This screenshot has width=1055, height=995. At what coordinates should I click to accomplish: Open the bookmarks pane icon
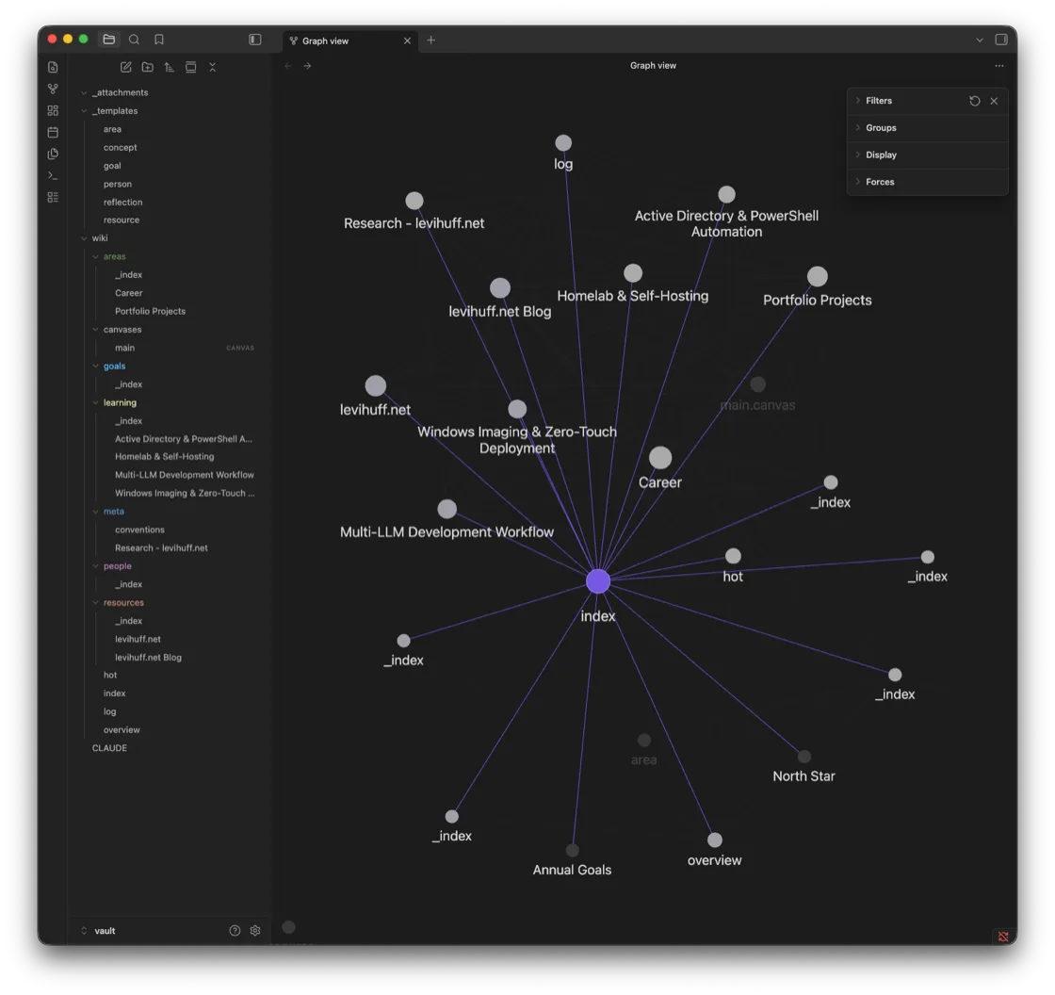(159, 40)
